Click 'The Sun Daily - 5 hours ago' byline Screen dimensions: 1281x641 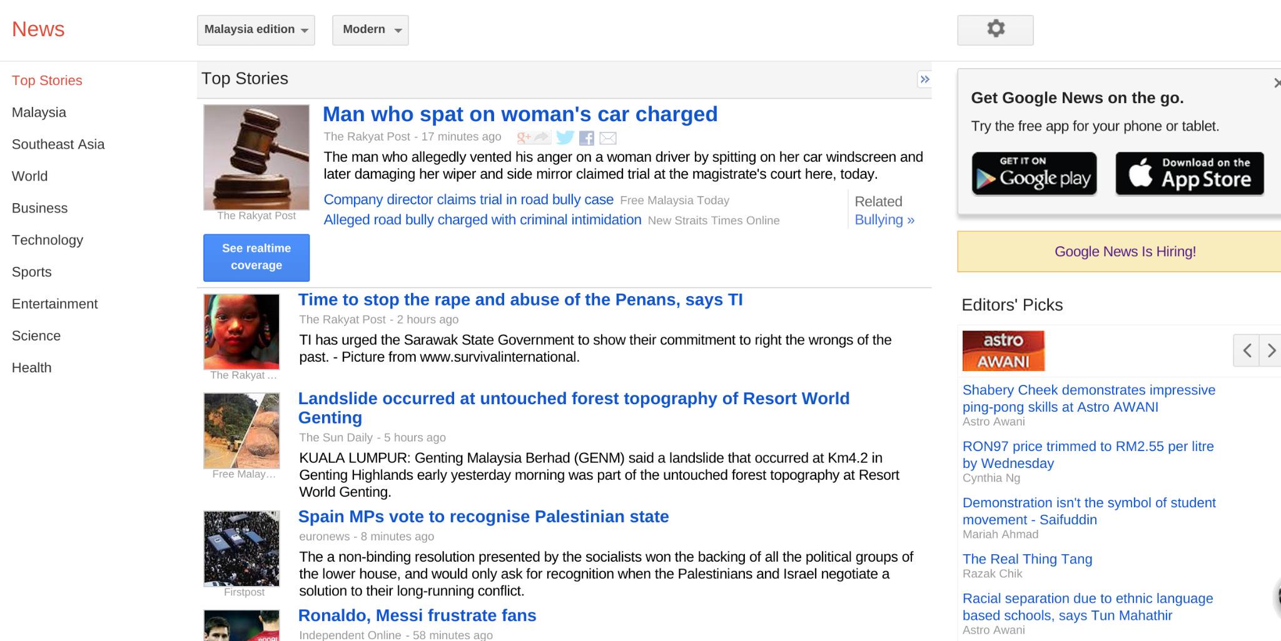tap(372, 437)
